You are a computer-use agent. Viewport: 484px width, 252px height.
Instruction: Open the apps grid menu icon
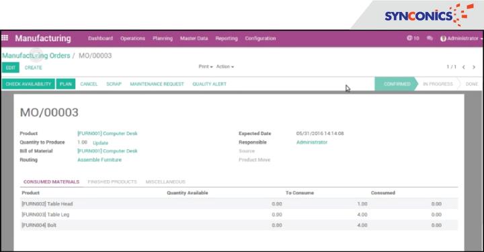pos(5,38)
